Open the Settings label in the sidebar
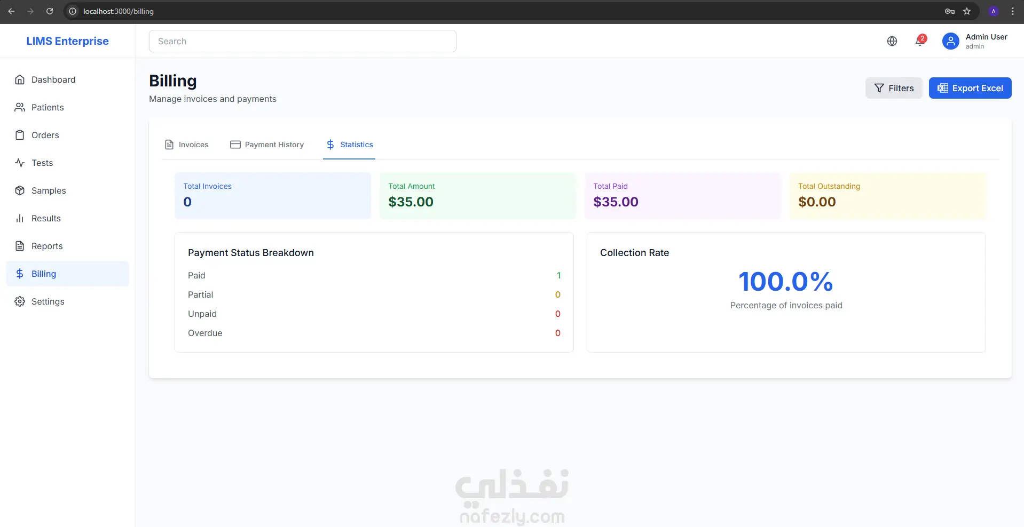This screenshot has height=527, width=1024. [x=48, y=301]
